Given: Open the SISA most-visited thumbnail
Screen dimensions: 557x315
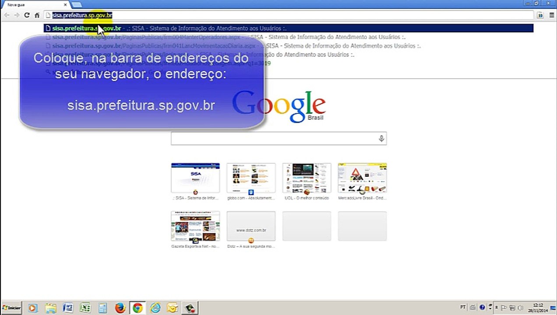Looking at the screenshot, I should [x=195, y=178].
